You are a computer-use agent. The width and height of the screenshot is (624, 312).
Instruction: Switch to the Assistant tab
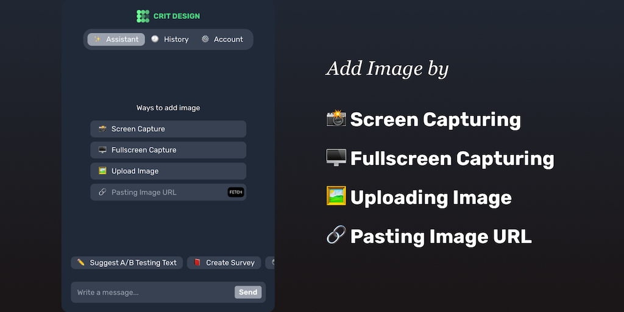116,40
